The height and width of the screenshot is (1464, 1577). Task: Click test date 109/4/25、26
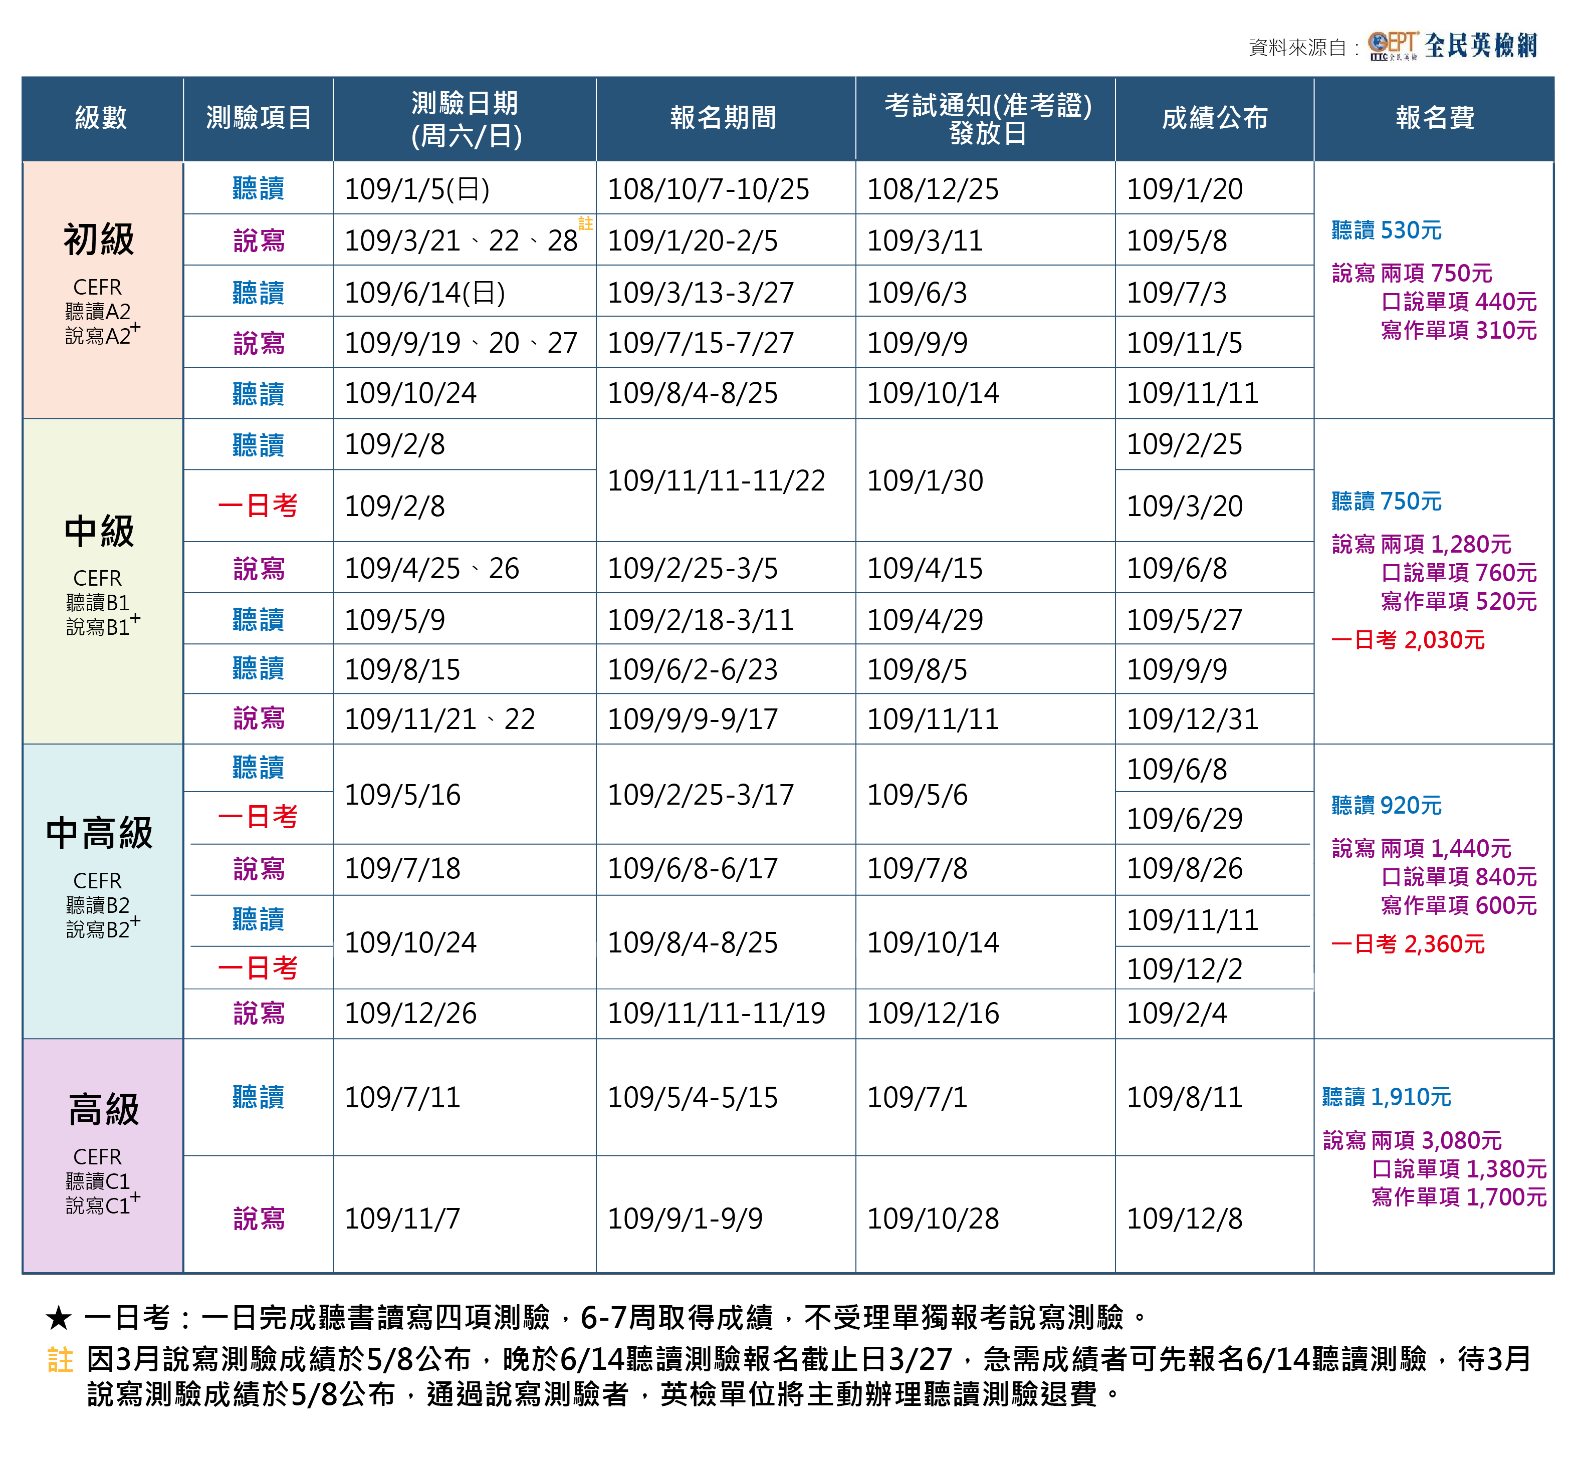coord(432,569)
